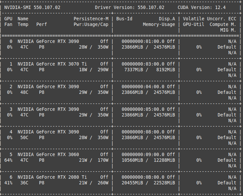Screen dimensions: 243x196
Task: Select bus ID '00000000:03:00.0'
Action: [x=143, y=64]
